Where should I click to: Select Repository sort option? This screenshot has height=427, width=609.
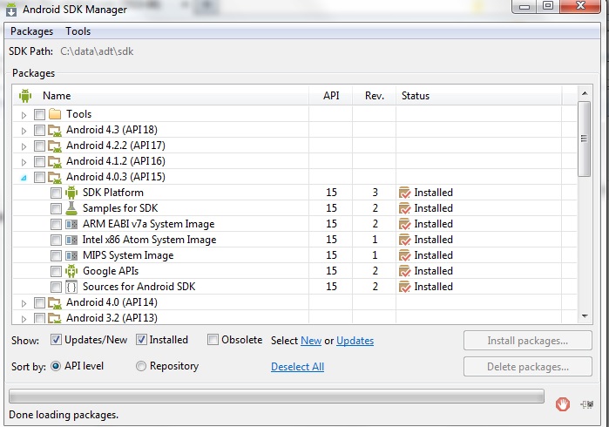141,366
